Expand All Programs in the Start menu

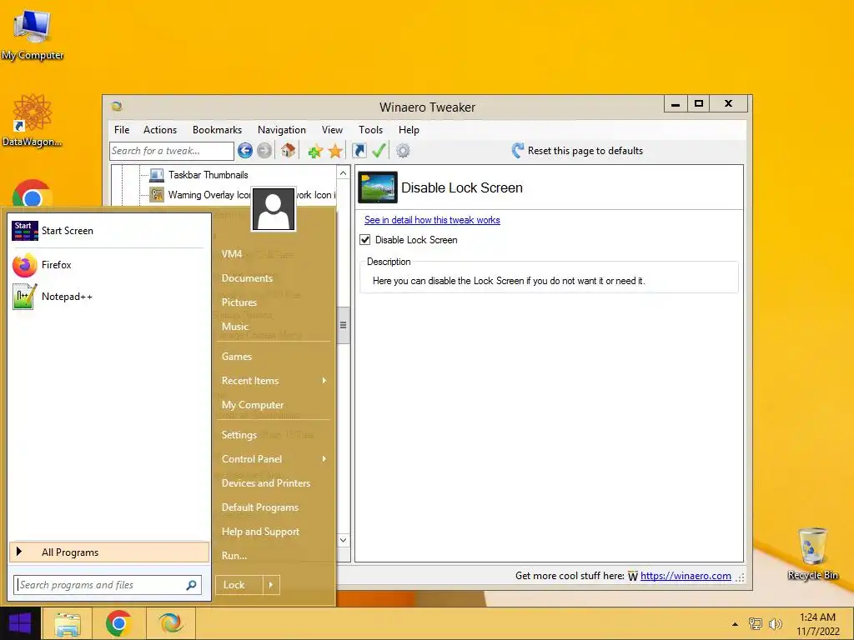click(x=109, y=552)
